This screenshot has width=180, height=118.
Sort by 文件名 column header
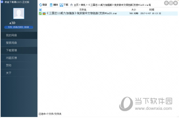pos(83,10)
